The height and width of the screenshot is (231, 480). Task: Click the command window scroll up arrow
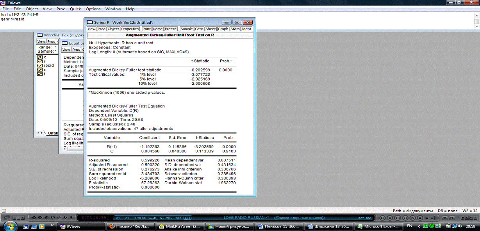476,15
